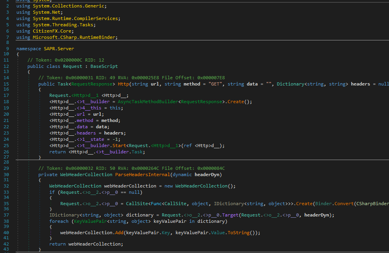389x253 pixels.
Task: Click the Http method name in its signature
Action: [x=123, y=84]
